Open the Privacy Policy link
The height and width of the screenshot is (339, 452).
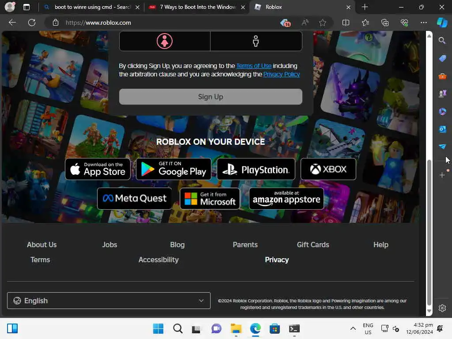point(281,74)
